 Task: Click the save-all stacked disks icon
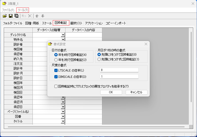pos(16,16)
